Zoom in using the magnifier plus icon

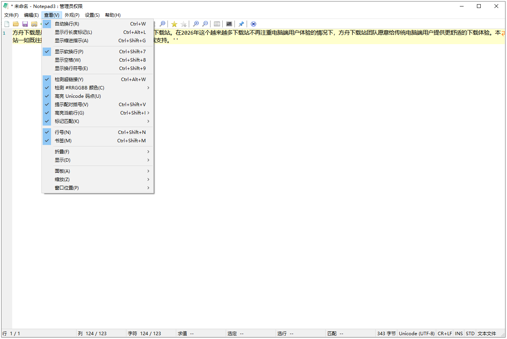[196, 24]
